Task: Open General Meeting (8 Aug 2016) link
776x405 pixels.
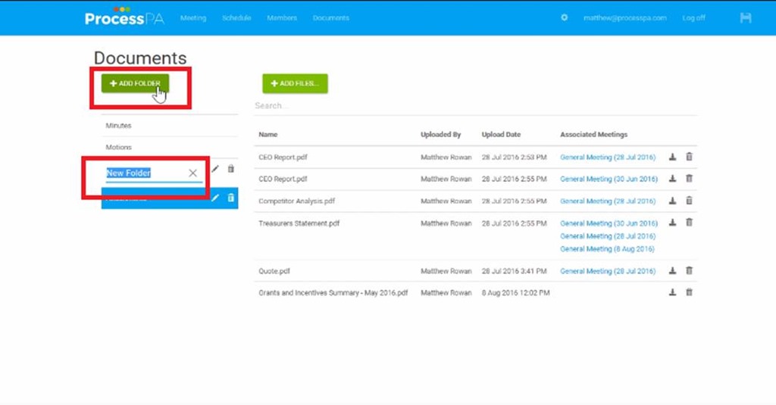Action: 606,249
